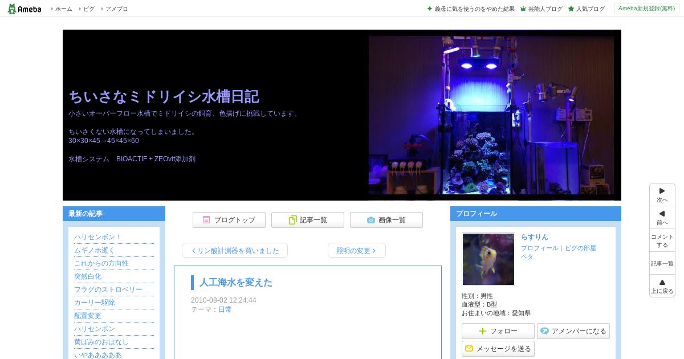Click メッセージを送る button
Screen dimensions: 684x359
click(x=498, y=349)
